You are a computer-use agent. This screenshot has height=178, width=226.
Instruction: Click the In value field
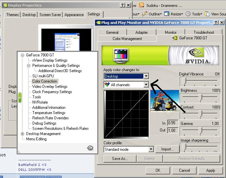tap(173, 123)
